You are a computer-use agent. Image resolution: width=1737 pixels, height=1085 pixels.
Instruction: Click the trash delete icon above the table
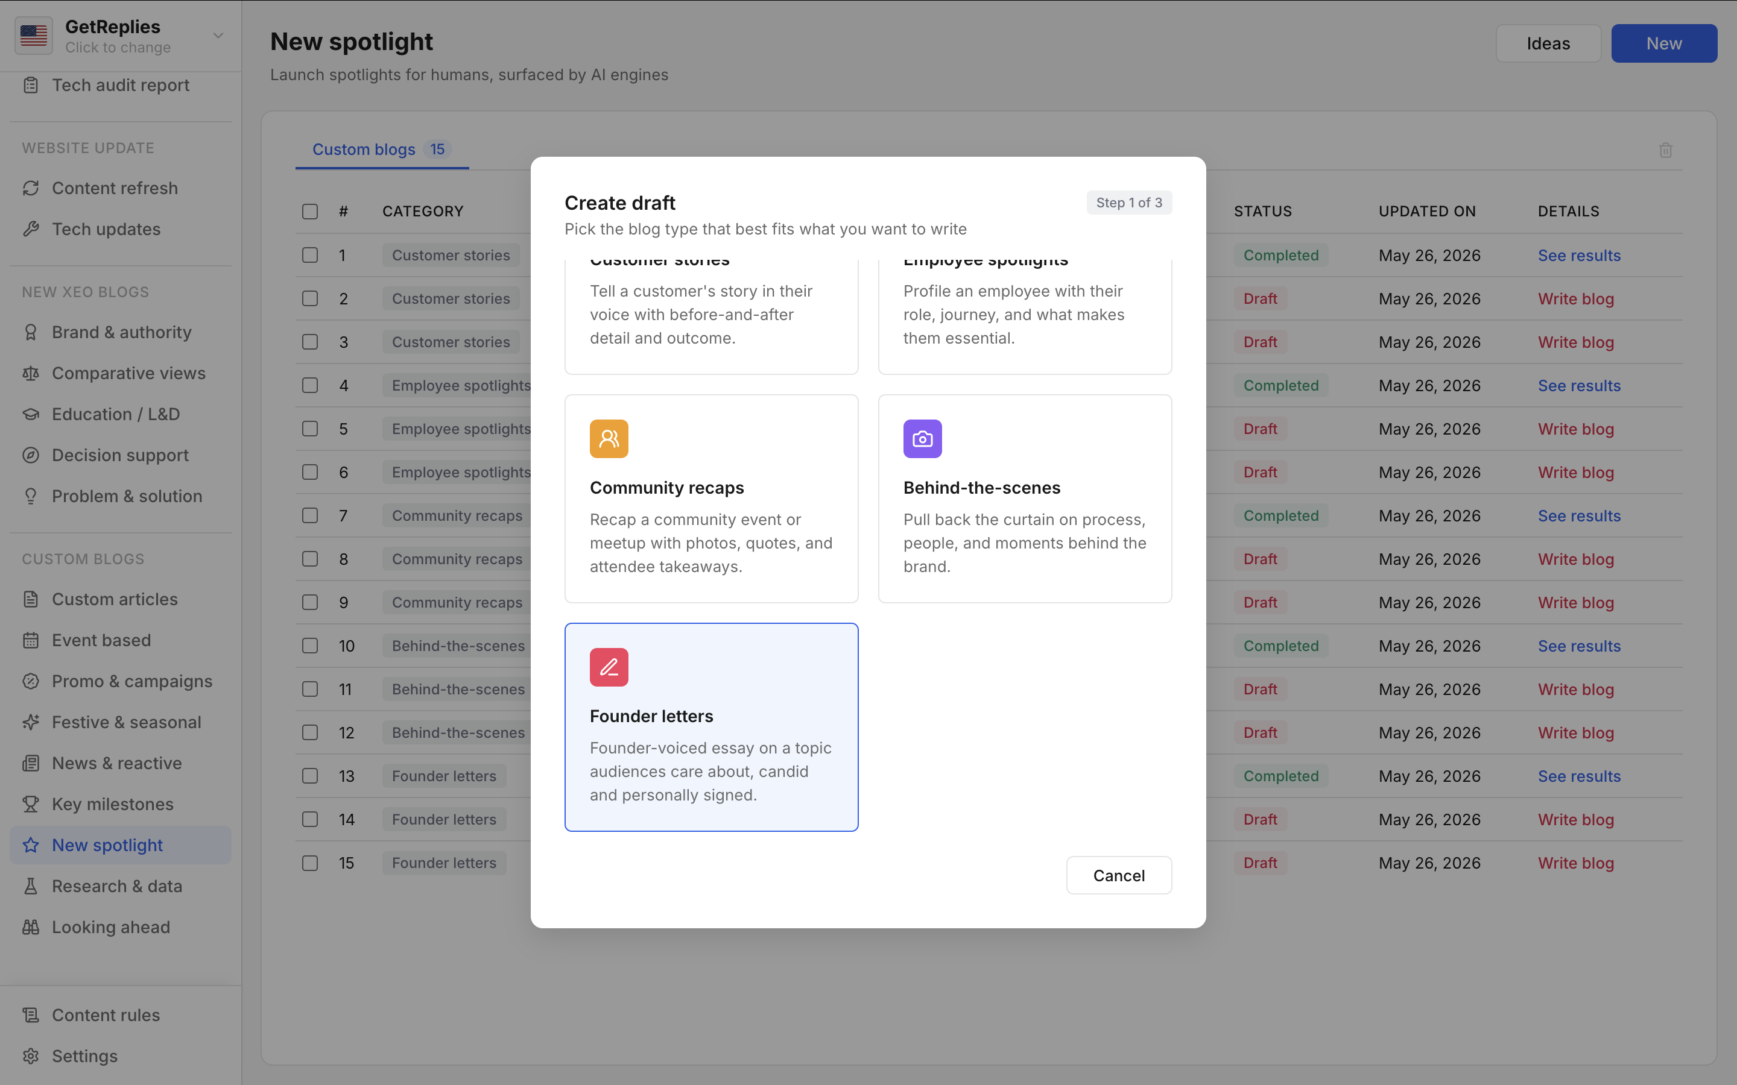tap(1666, 150)
